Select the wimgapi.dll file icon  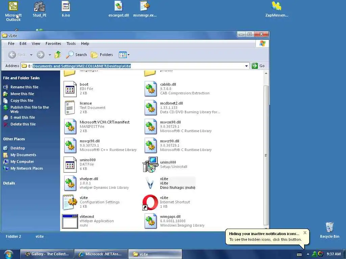(x=150, y=221)
